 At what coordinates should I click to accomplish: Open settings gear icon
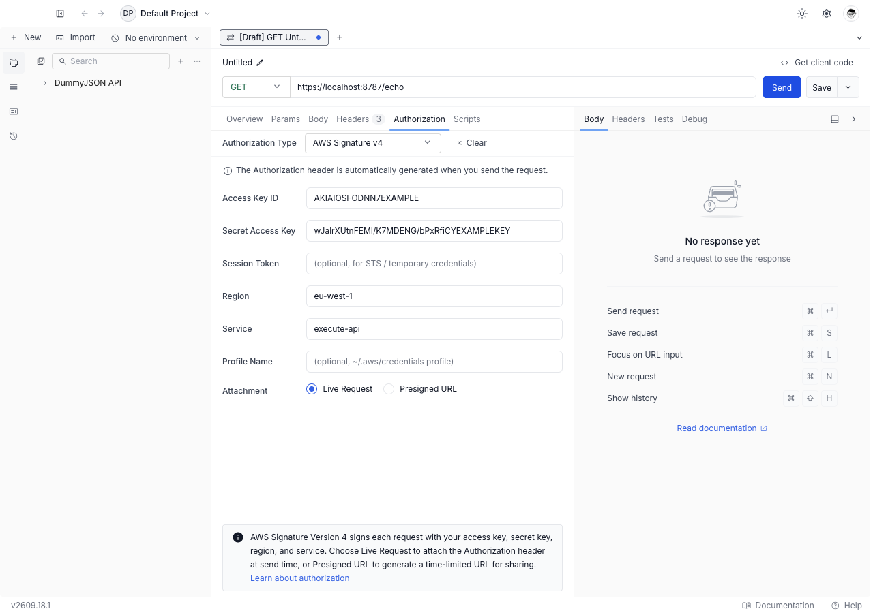pos(827,14)
